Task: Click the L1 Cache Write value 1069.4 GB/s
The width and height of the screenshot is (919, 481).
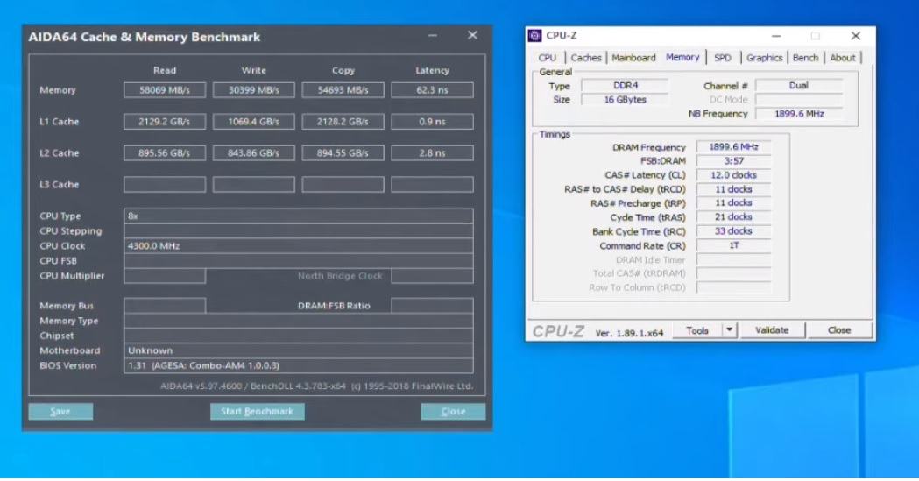Action: [x=254, y=122]
